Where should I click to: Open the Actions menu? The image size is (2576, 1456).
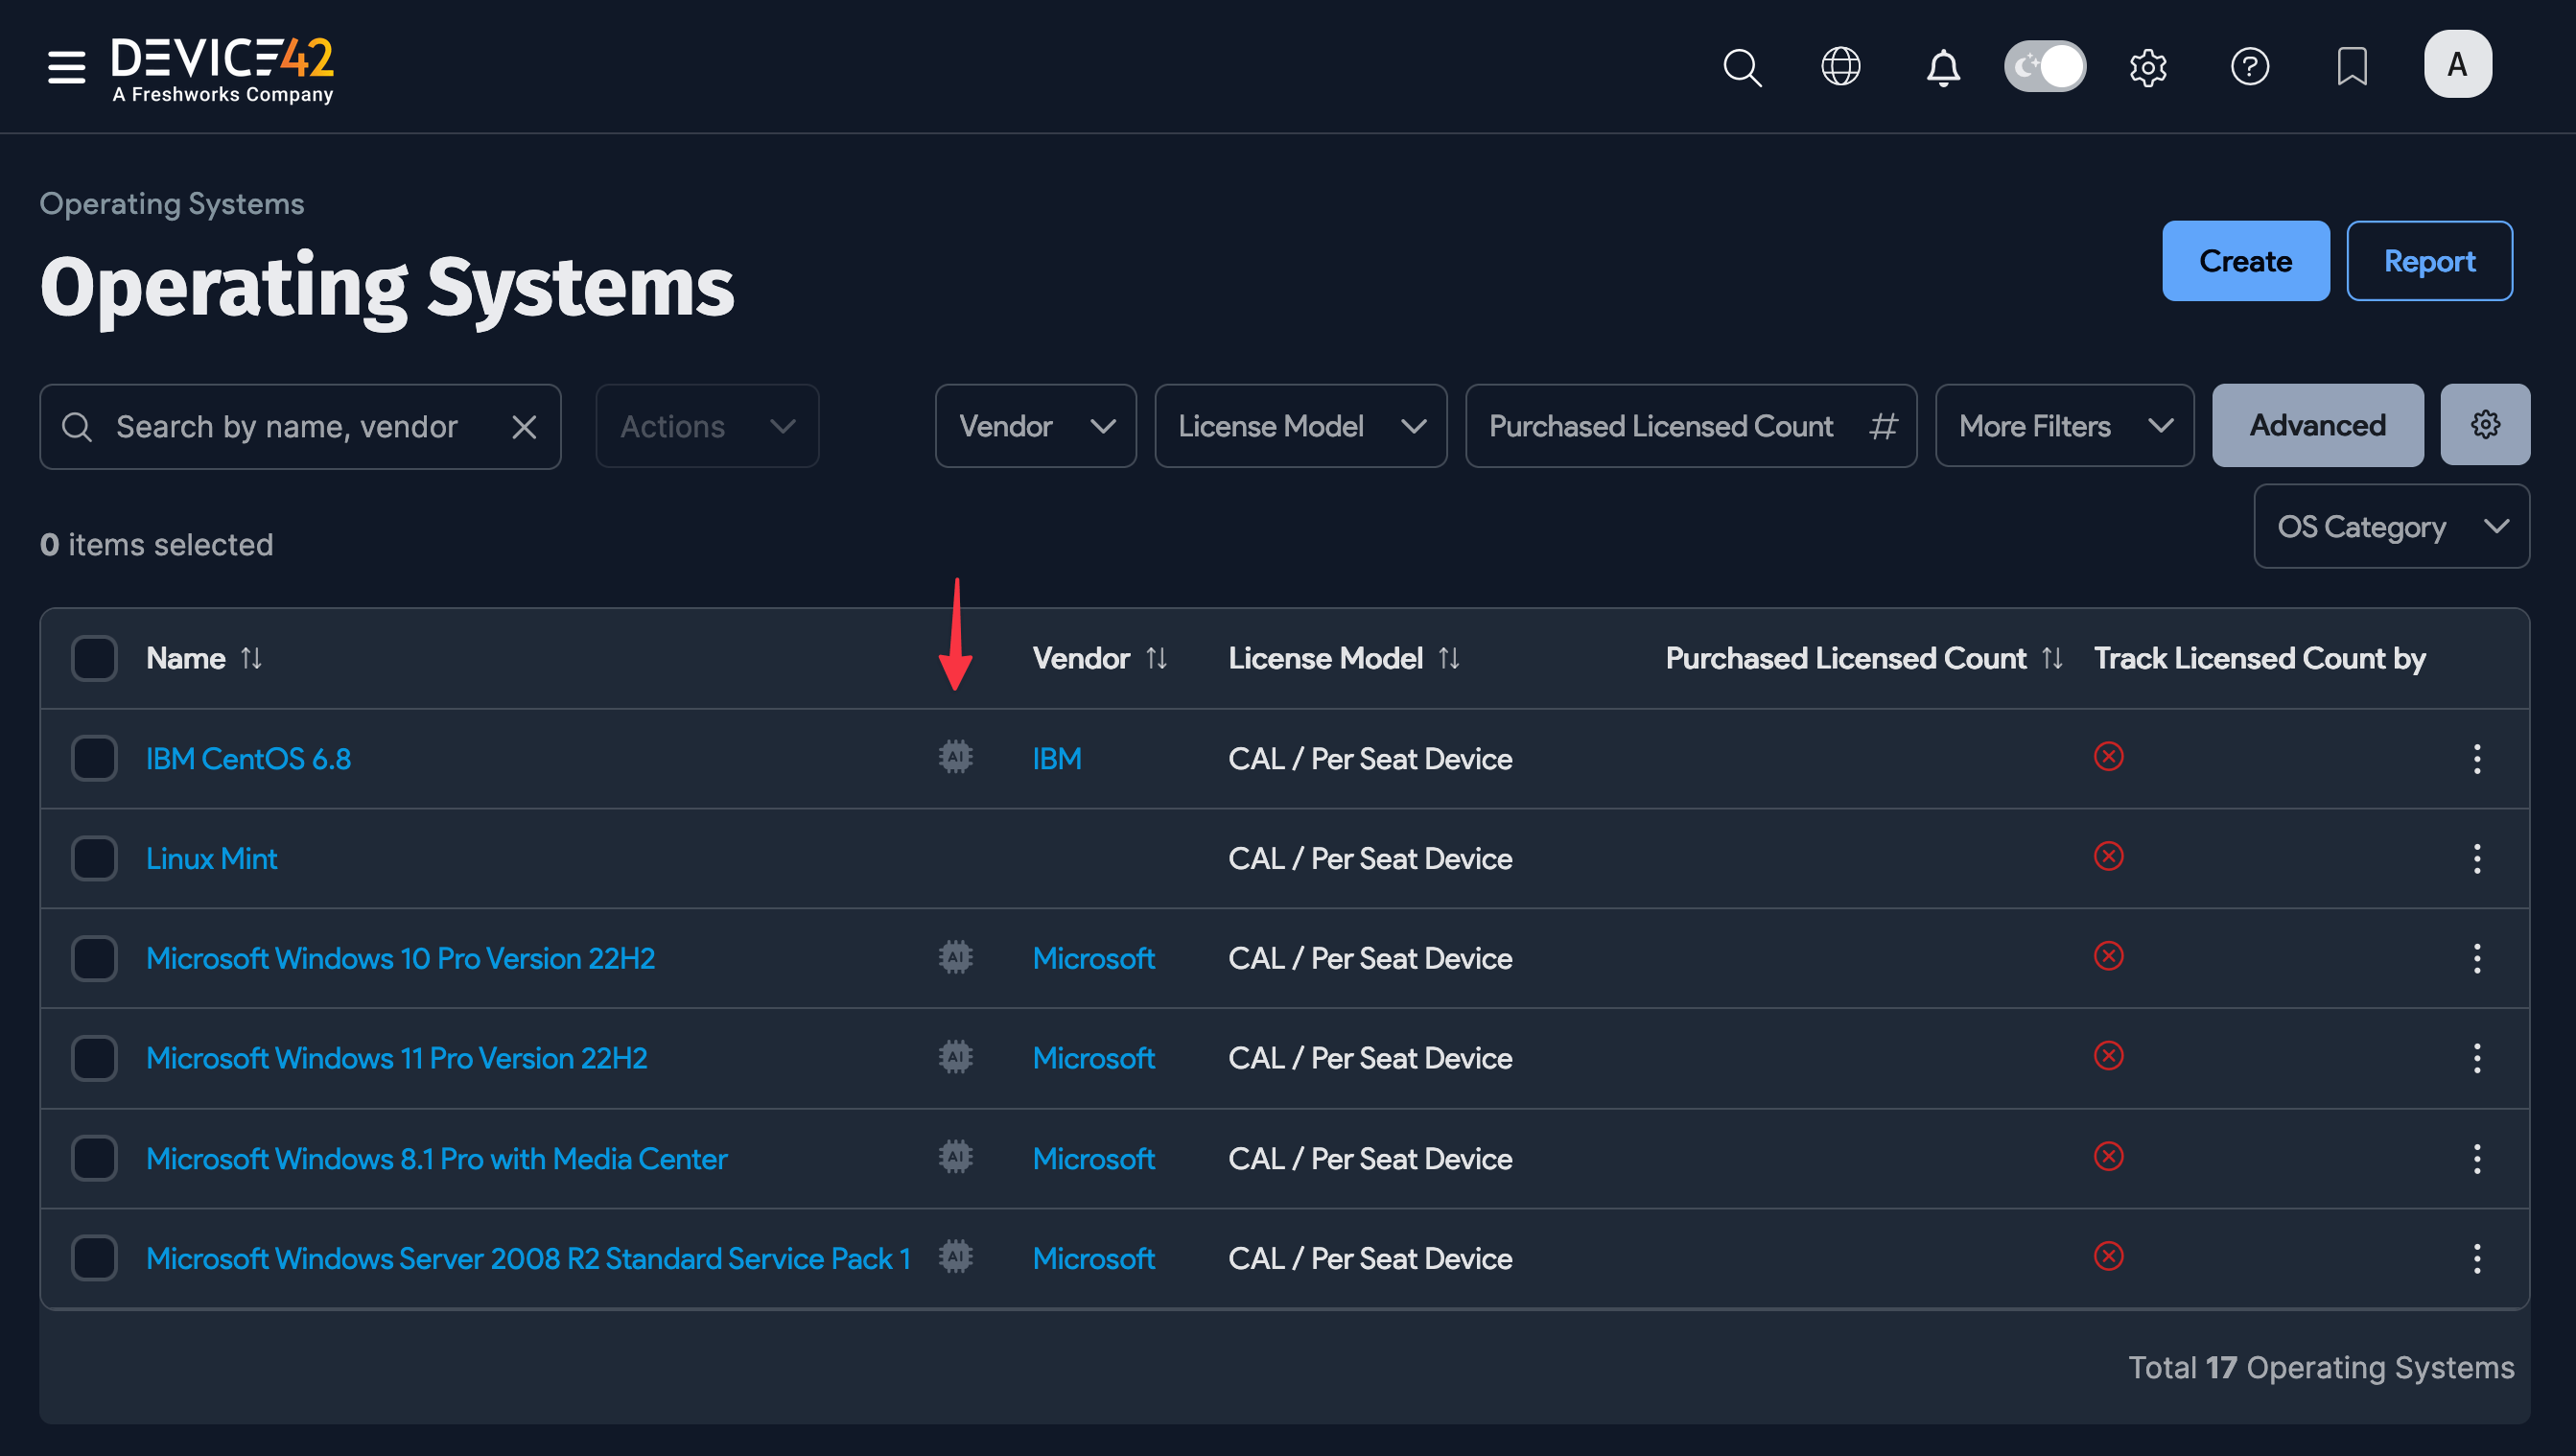coord(706,425)
